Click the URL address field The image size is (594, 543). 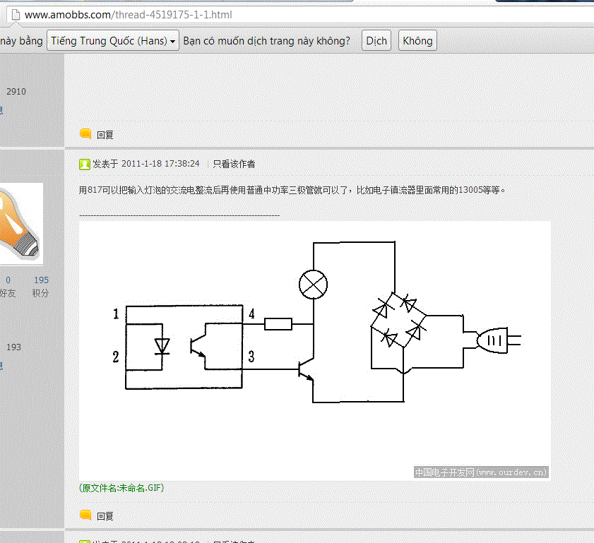coord(303,15)
